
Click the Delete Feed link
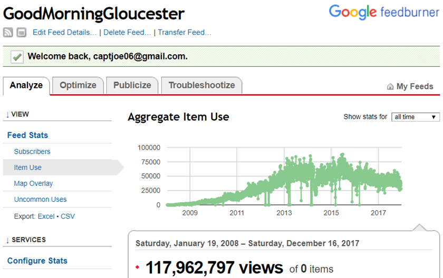(x=127, y=33)
